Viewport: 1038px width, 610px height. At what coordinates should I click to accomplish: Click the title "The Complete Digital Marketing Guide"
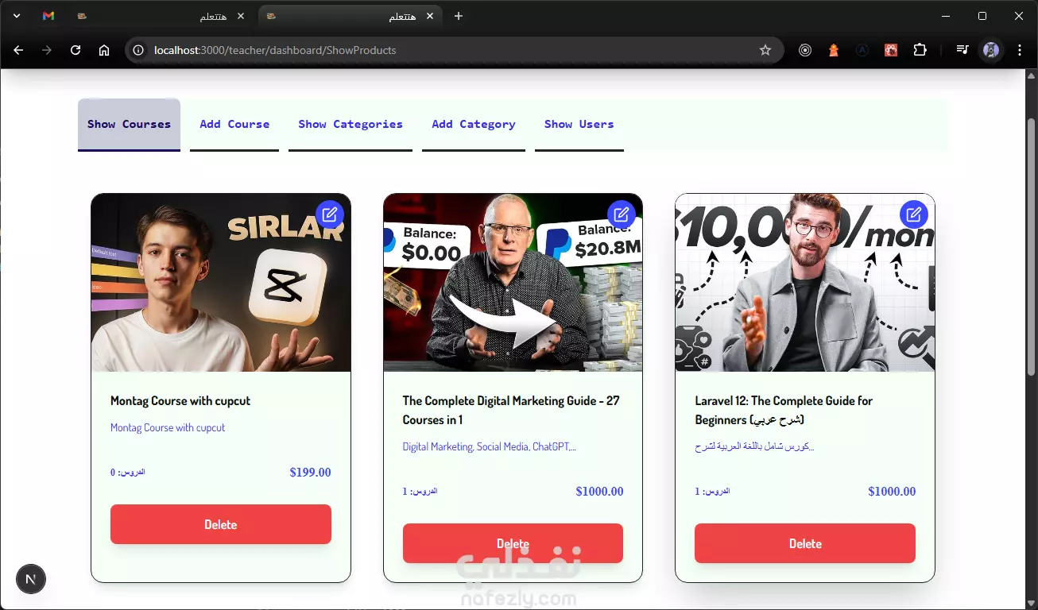(511, 410)
